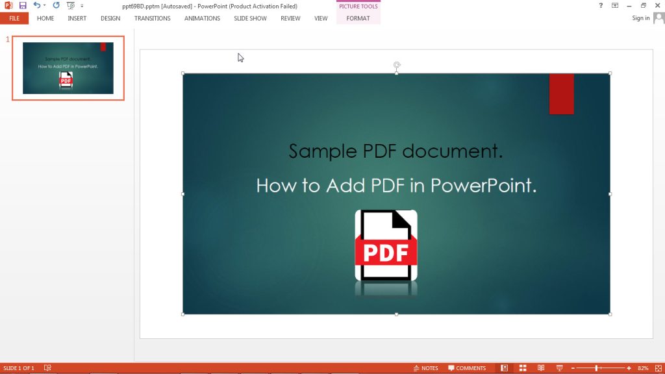Open Slide Sorter view from the status bar

523,368
